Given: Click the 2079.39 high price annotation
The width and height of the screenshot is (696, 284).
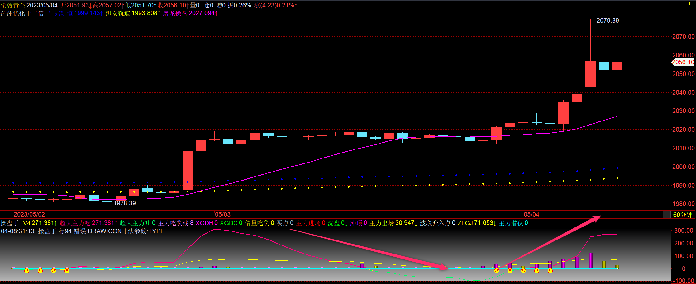Looking at the screenshot, I should [x=608, y=21].
